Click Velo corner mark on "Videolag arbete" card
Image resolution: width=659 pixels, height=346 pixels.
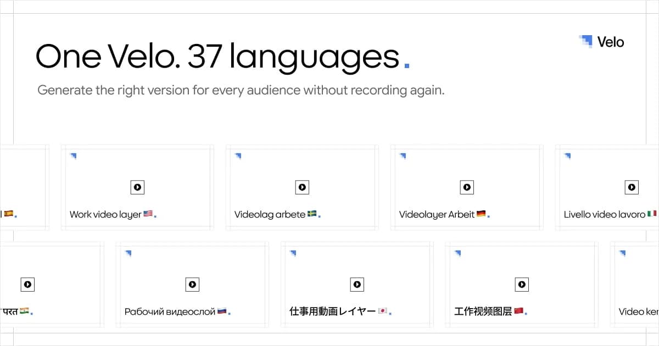(238, 156)
